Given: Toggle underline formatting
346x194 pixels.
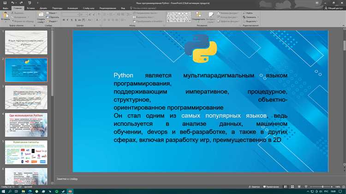Looking at the screenshot, I should [72, 20].
